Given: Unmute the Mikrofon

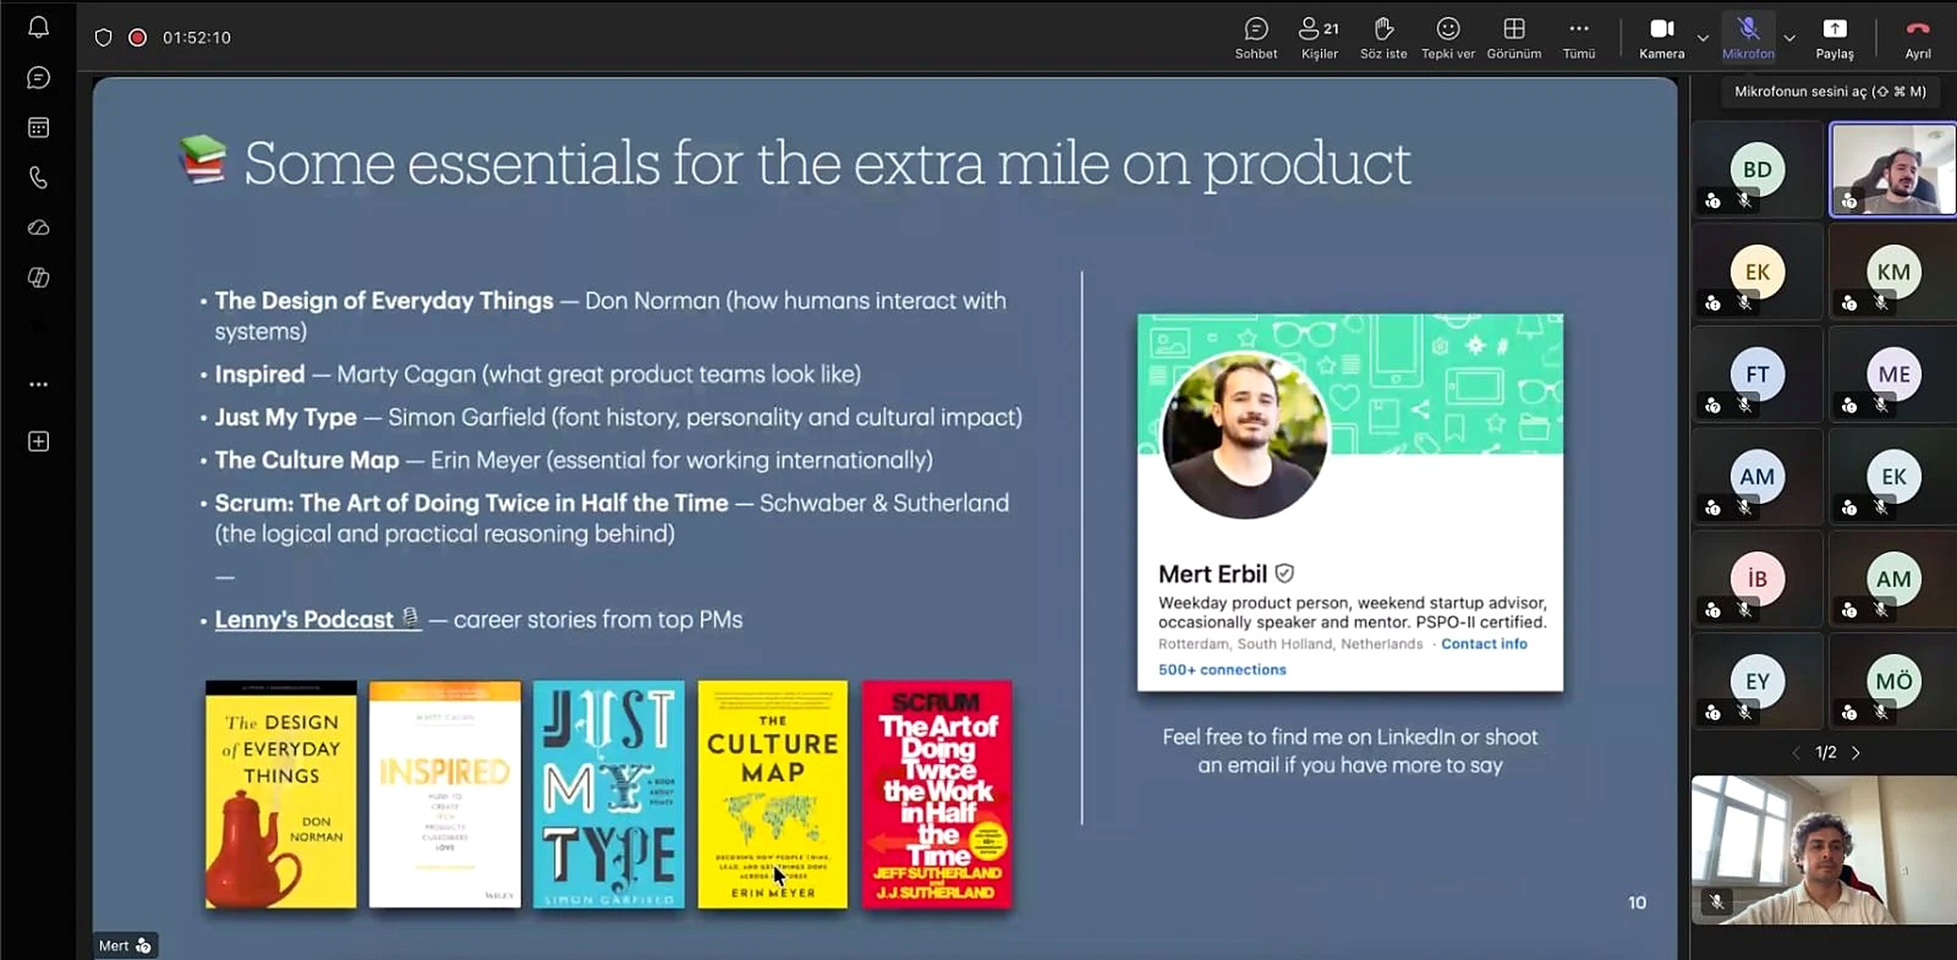Looking at the screenshot, I should click(x=1747, y=38).
